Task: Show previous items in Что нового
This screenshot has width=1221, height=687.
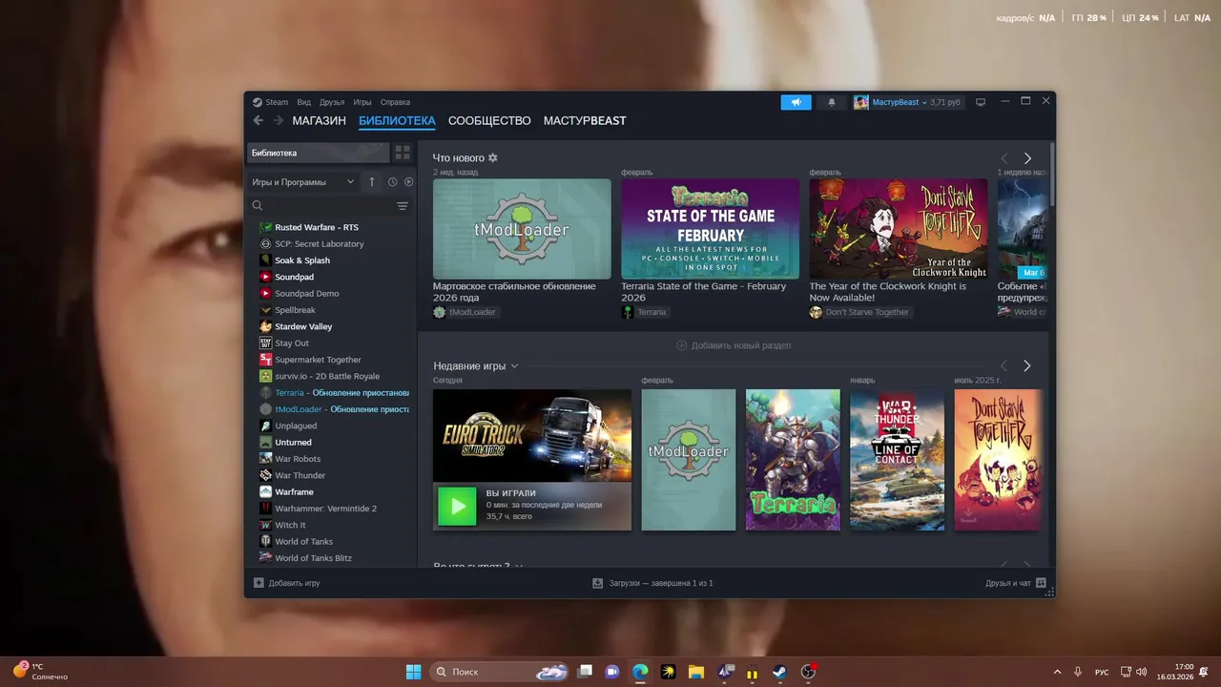Action: point(1004,158)
